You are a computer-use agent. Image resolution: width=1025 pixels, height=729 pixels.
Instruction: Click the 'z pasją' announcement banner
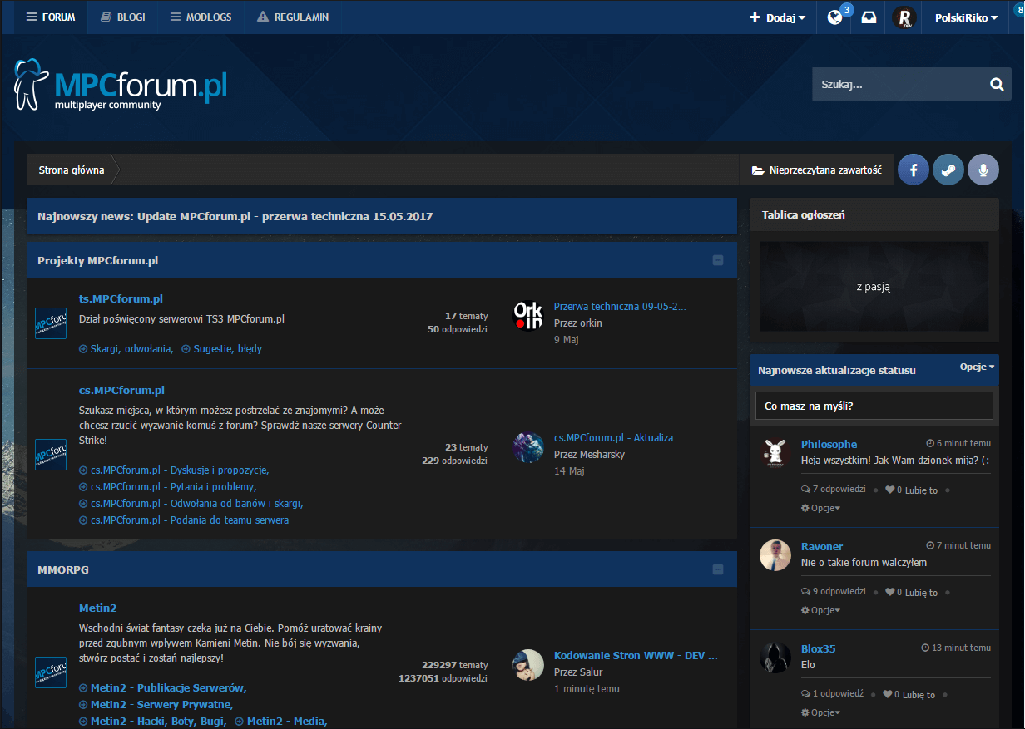tap(874, 287)
